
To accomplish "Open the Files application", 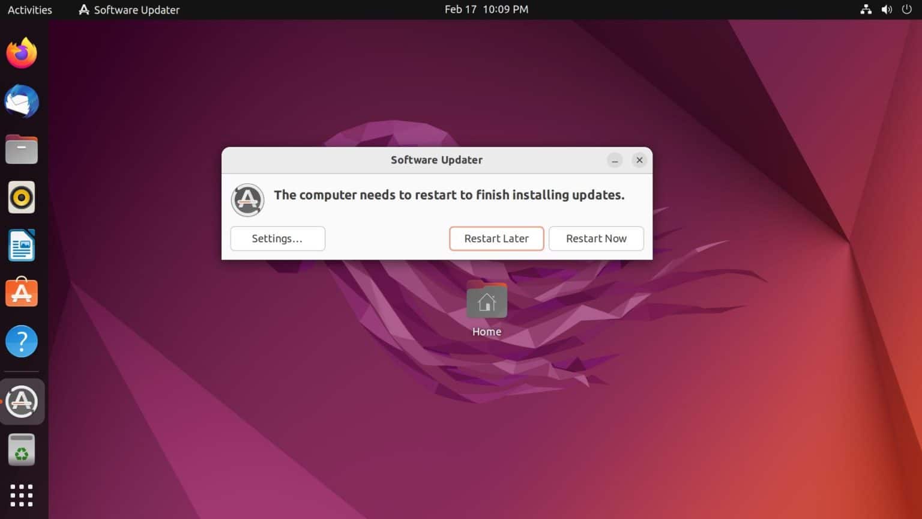I will [x=22, y=149].
